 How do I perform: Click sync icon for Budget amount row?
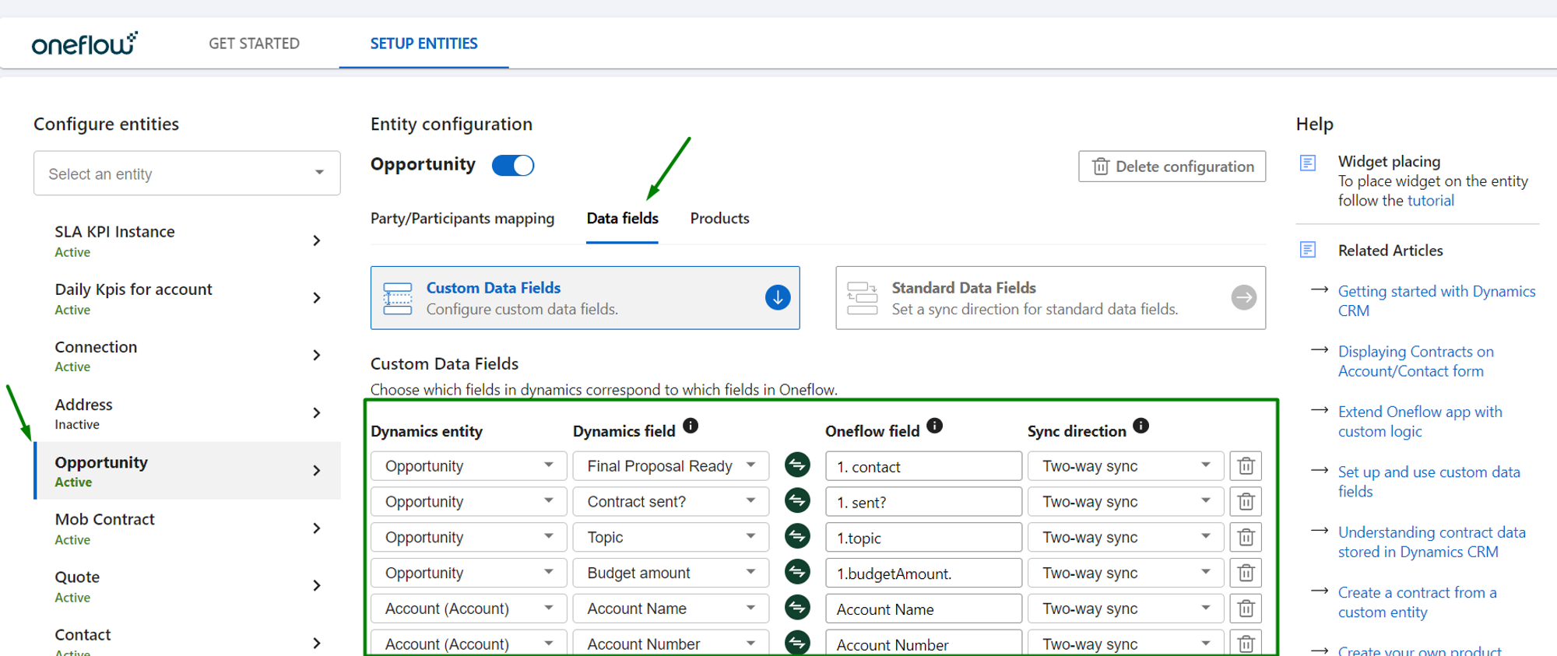[797, 573]
